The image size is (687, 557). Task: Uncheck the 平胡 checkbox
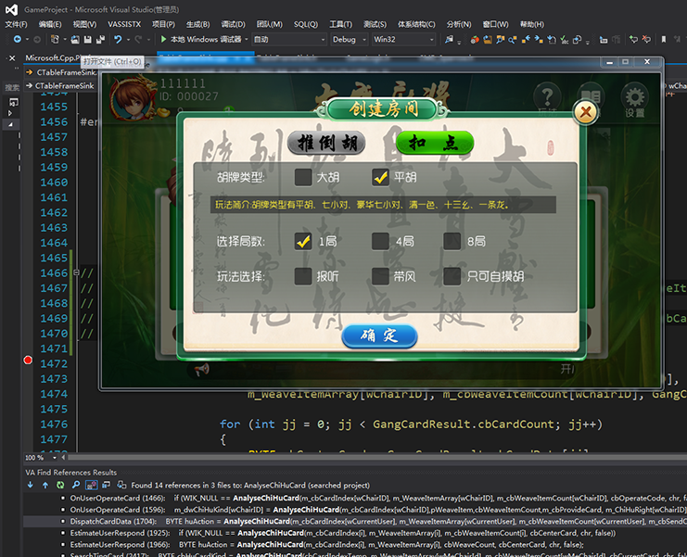380,176
